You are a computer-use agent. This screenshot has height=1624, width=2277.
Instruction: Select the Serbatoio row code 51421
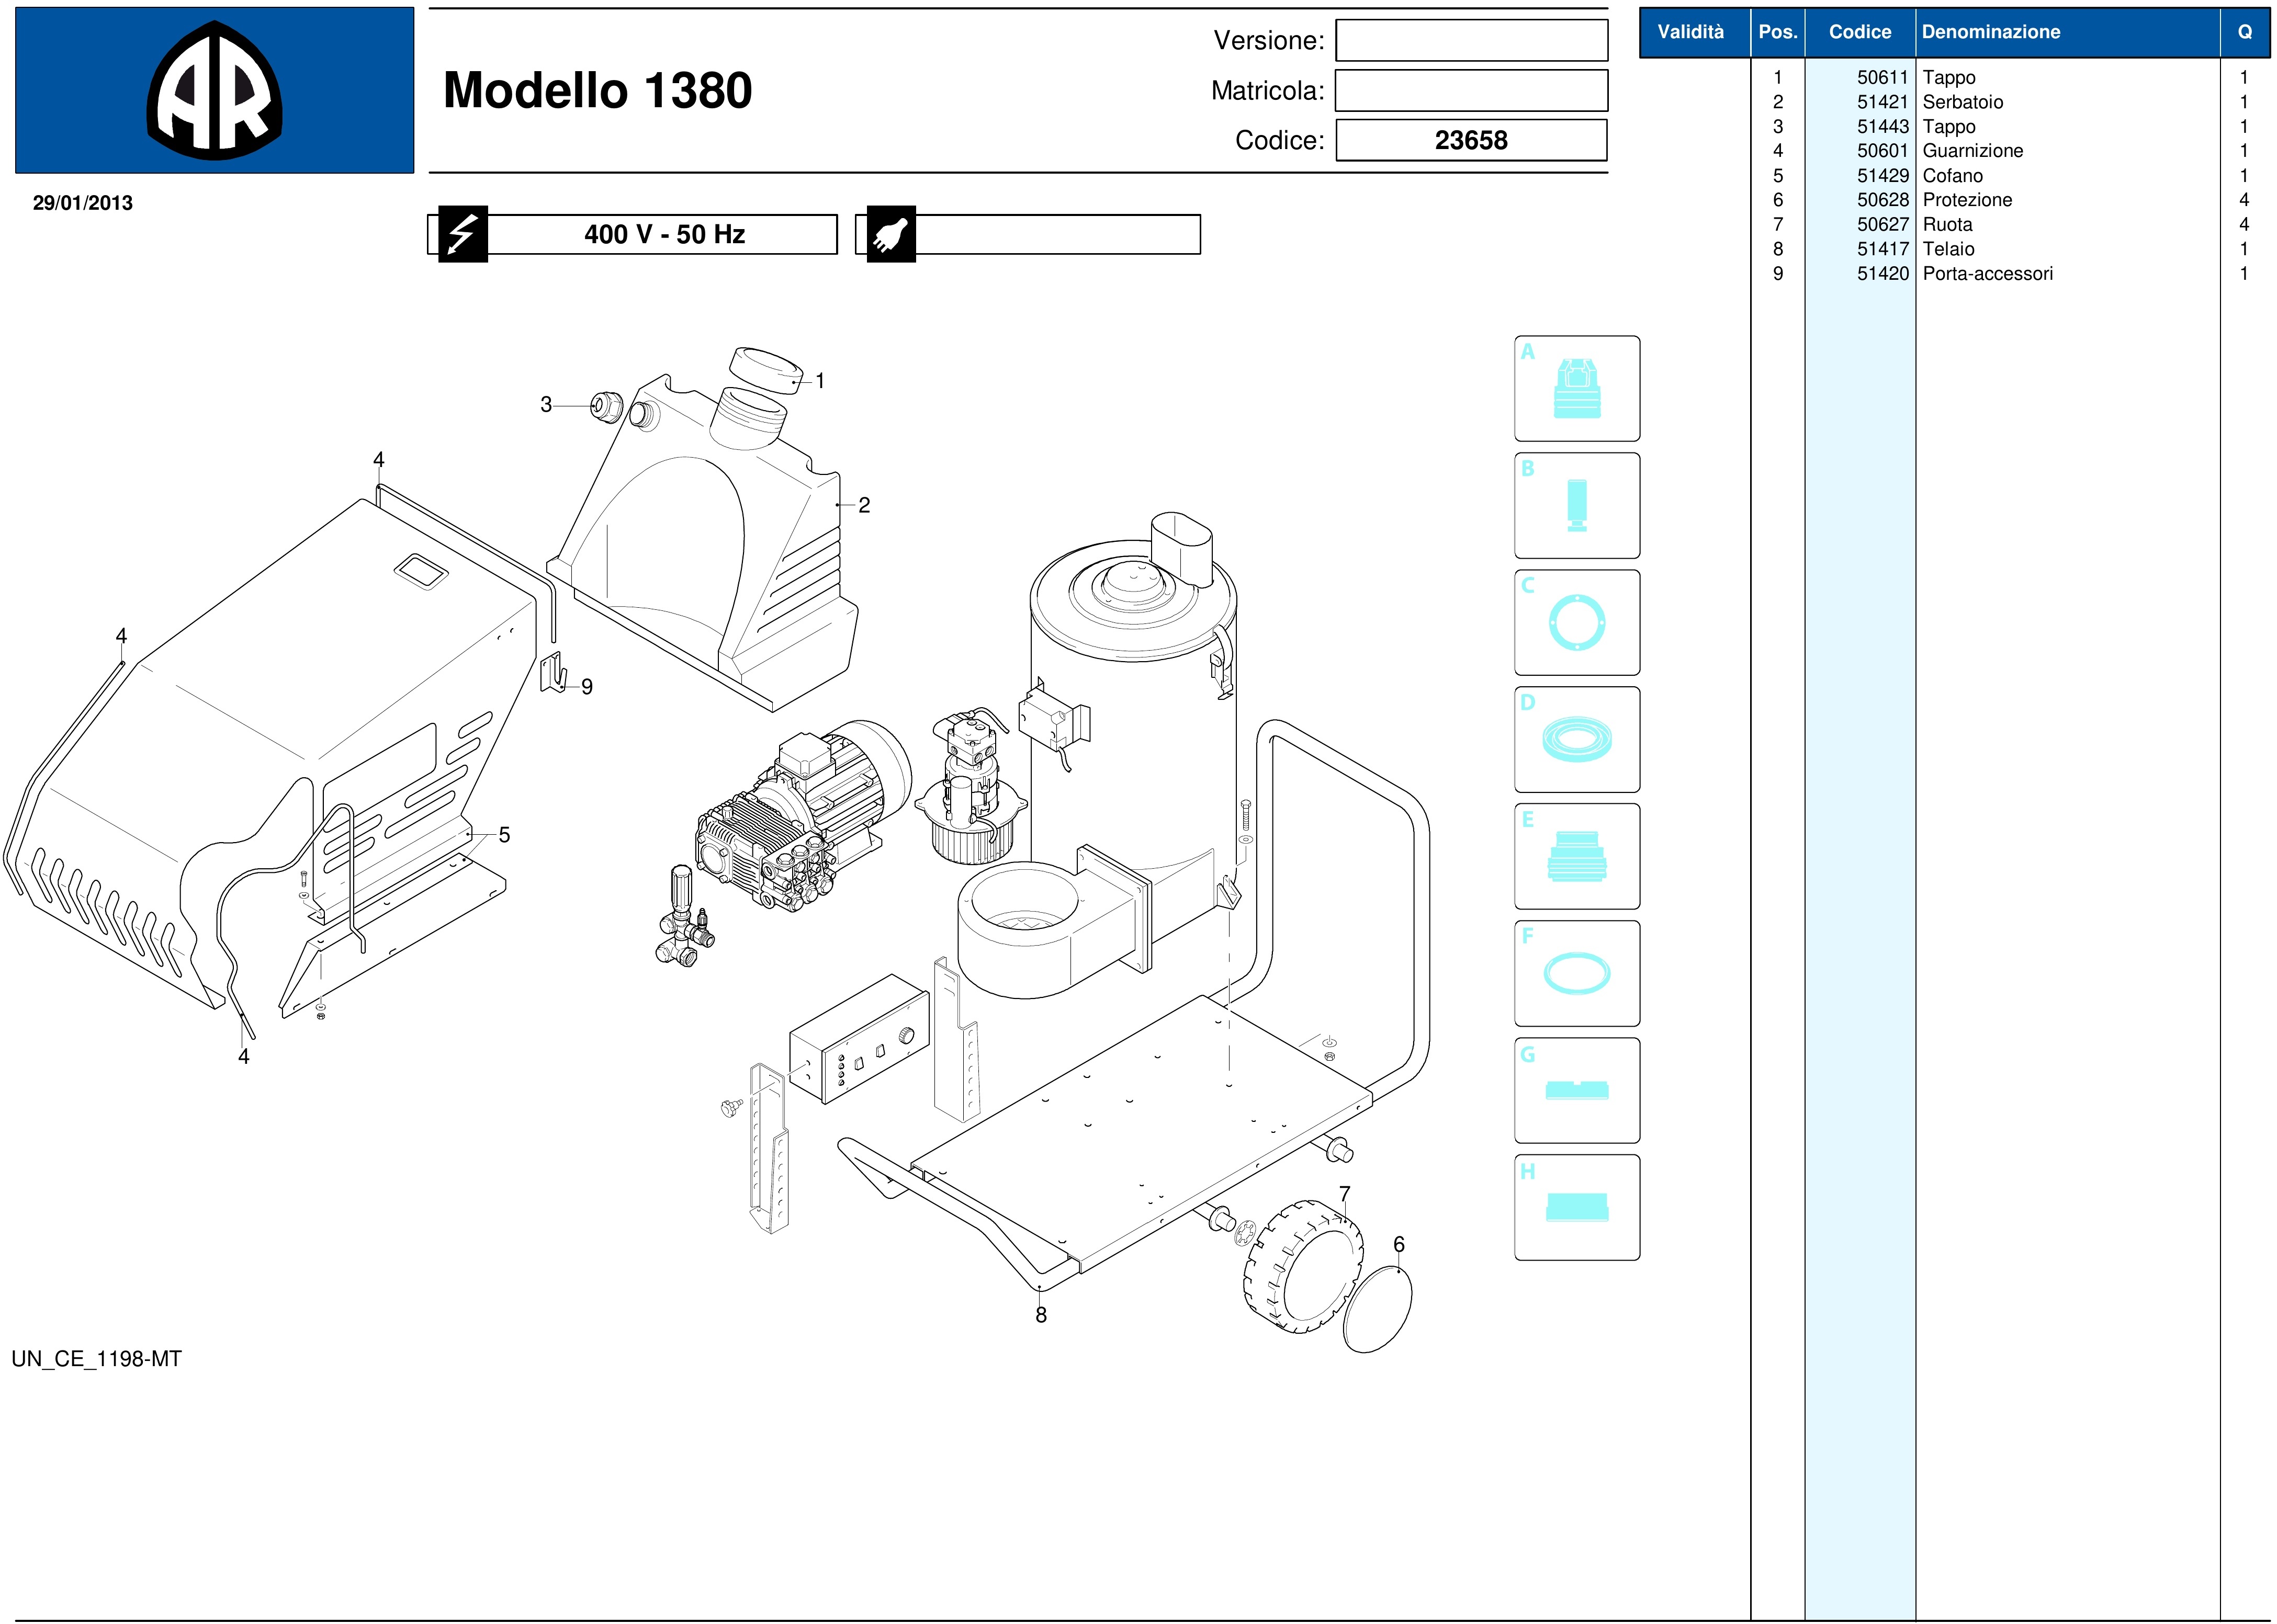click(x=1882, y=102)
